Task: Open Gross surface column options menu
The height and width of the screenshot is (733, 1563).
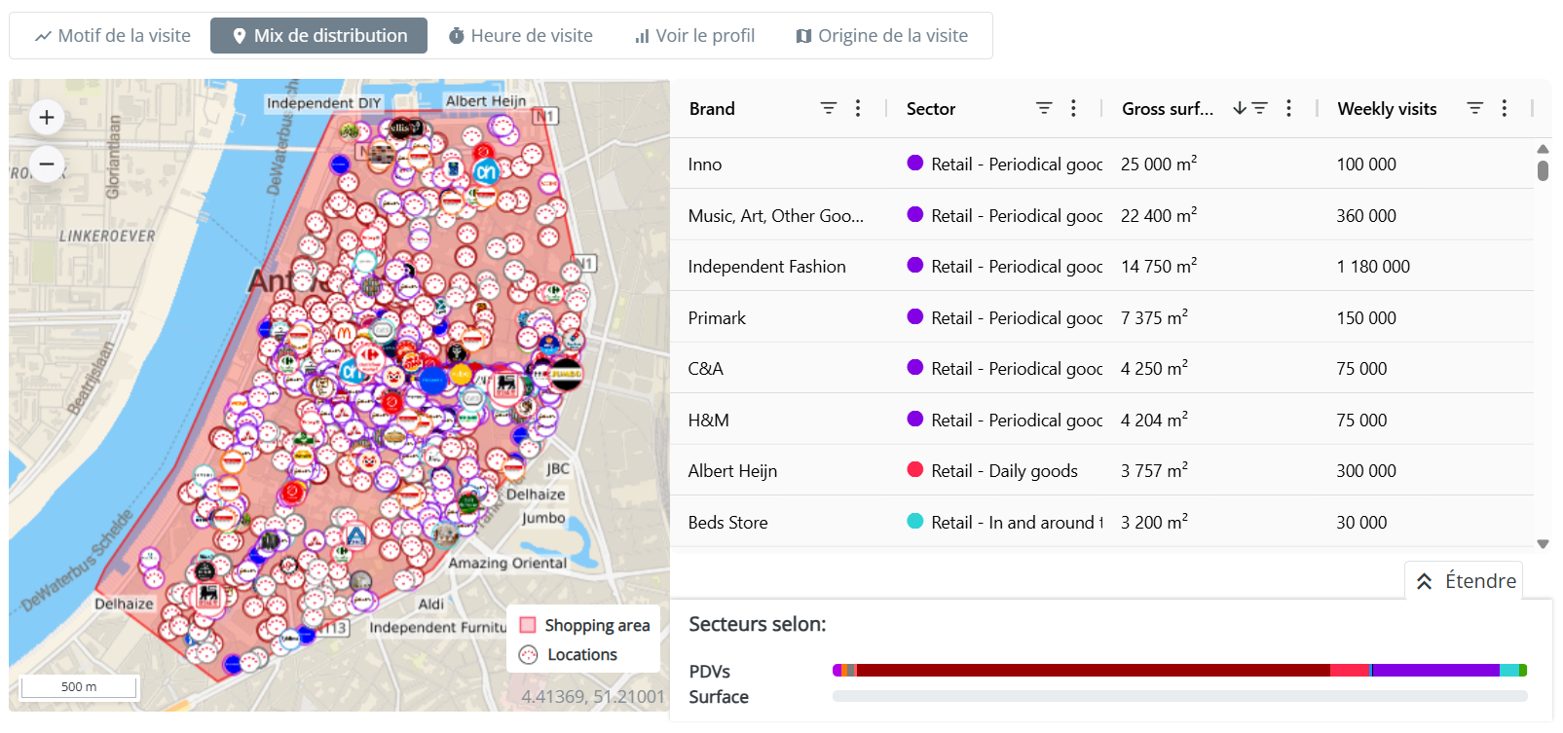Action: (x=1288, y=108)
